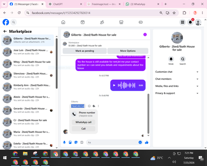Open the $1,000 listing link
This screenshot has width=207, height=166.
tap(85, 46)
